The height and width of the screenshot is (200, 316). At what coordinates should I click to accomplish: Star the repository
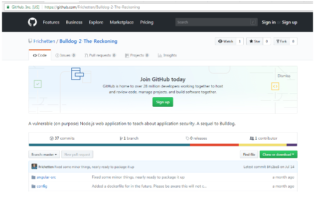(x=255, y=41)
